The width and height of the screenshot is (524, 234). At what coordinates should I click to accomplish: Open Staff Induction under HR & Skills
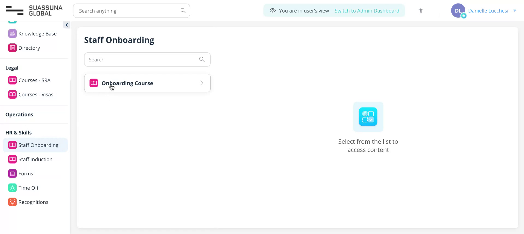click(35, 159)
